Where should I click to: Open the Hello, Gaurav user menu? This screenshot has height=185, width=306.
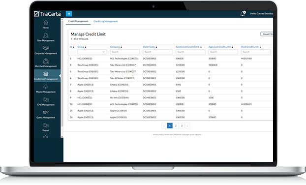(262, 14)
